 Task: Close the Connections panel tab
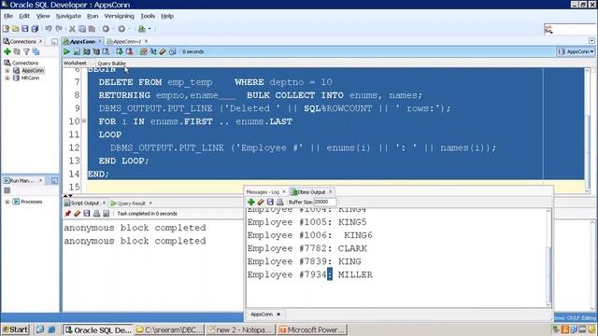pos(41,41)
